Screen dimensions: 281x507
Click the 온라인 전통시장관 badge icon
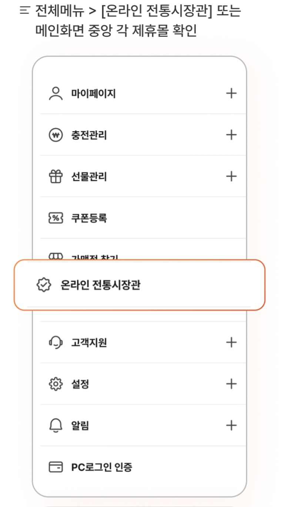[43, 285]
